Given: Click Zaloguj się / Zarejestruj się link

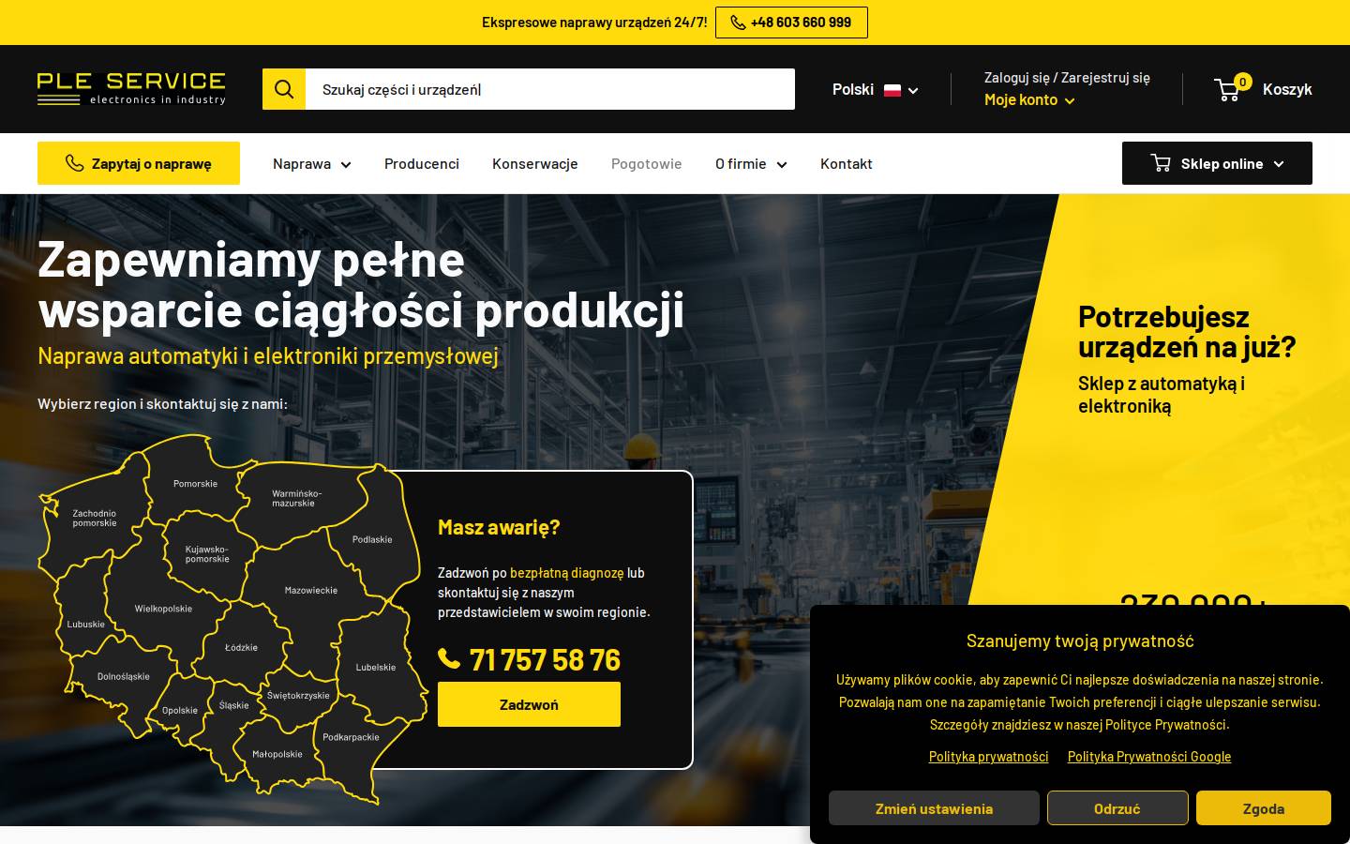Looking at the screenshot, I should (1067, 78).
